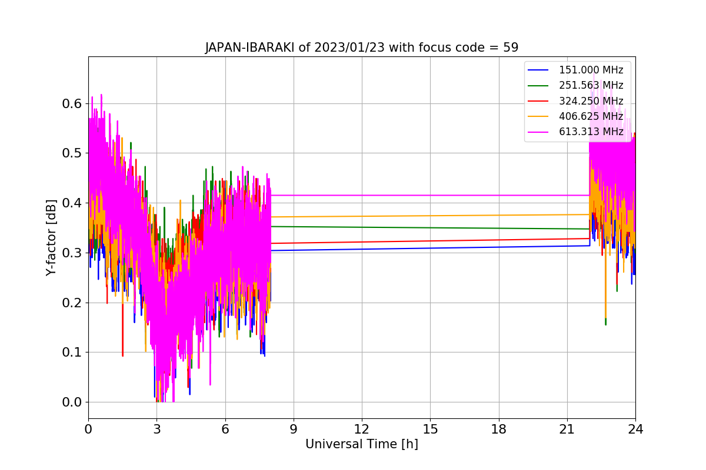The width and height of the screenshot is (706, 470).
Task: Click the red legend line sample
Action: [x=538, y=101]
